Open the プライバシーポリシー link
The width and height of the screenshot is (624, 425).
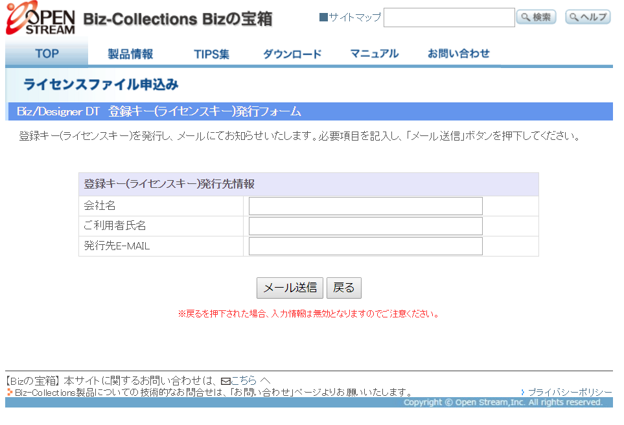click(570, 392)
